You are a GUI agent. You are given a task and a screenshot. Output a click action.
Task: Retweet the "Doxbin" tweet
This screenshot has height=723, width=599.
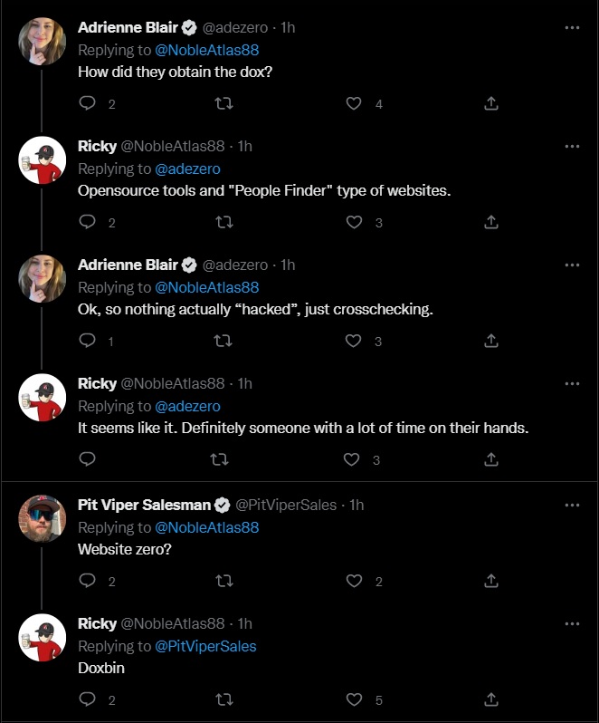tap(220, 699)
